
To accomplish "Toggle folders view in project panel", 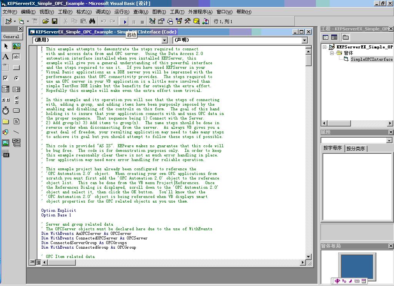I will [346, 37].
